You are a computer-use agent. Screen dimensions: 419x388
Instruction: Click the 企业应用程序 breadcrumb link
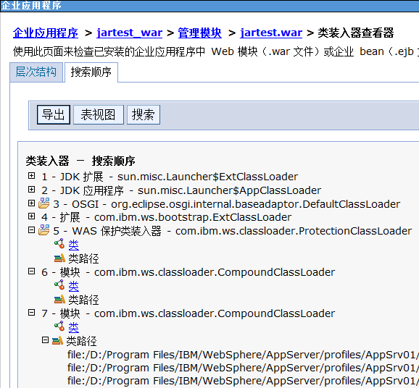coord(46,33)
